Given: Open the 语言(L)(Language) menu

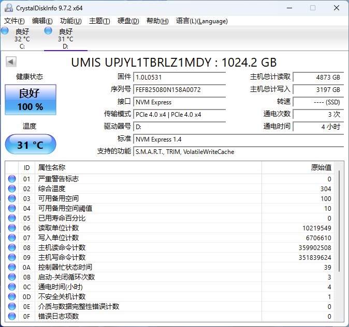Looking at the screenshot, I should (x=202, y=21).
